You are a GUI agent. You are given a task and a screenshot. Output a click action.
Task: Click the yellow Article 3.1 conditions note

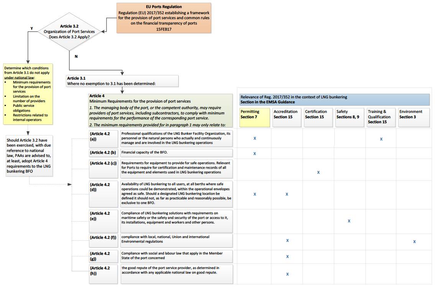pos(28,94)
